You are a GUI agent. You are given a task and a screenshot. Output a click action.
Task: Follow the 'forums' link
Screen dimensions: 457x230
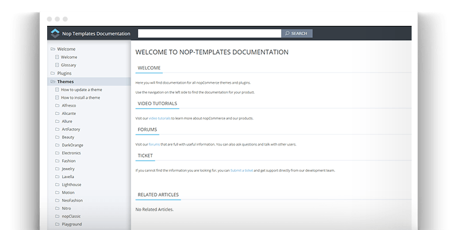(x=154, y=144)
